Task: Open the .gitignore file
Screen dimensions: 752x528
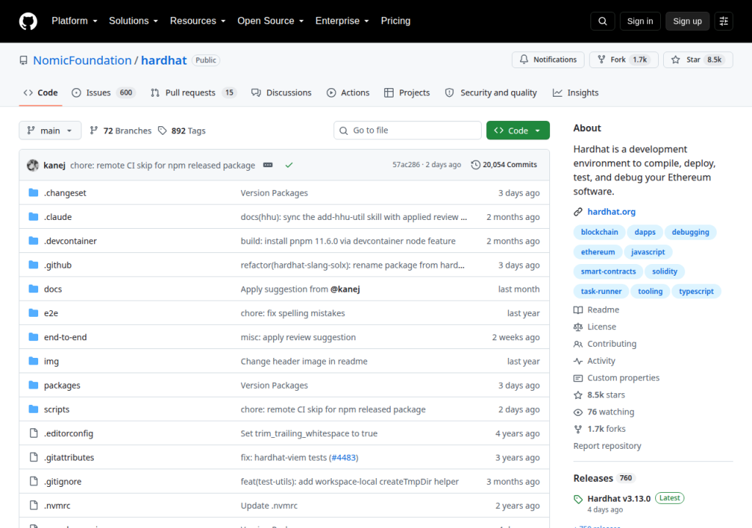Action: (62, 482)
